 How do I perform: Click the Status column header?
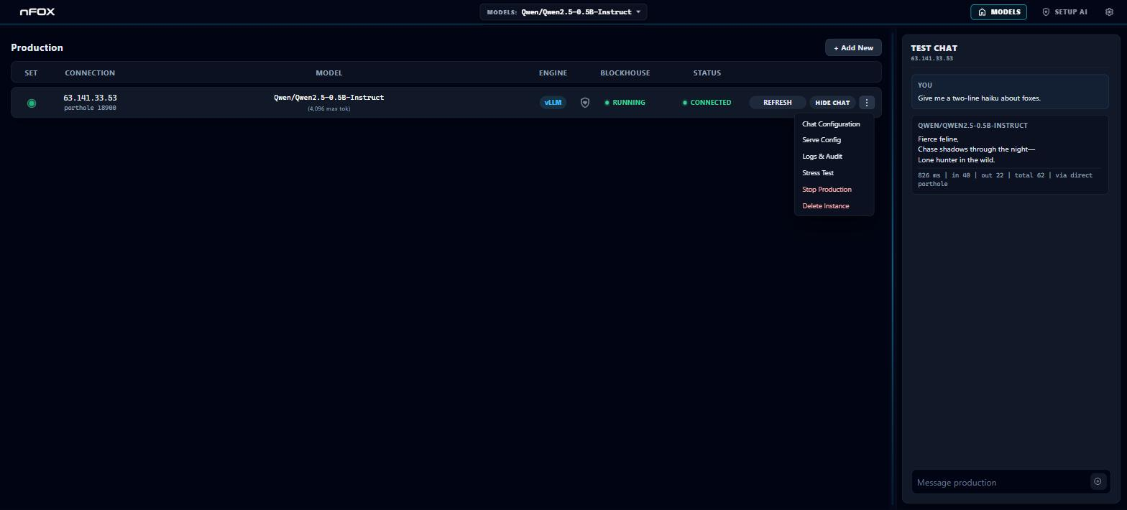click(x=707, y=73)
